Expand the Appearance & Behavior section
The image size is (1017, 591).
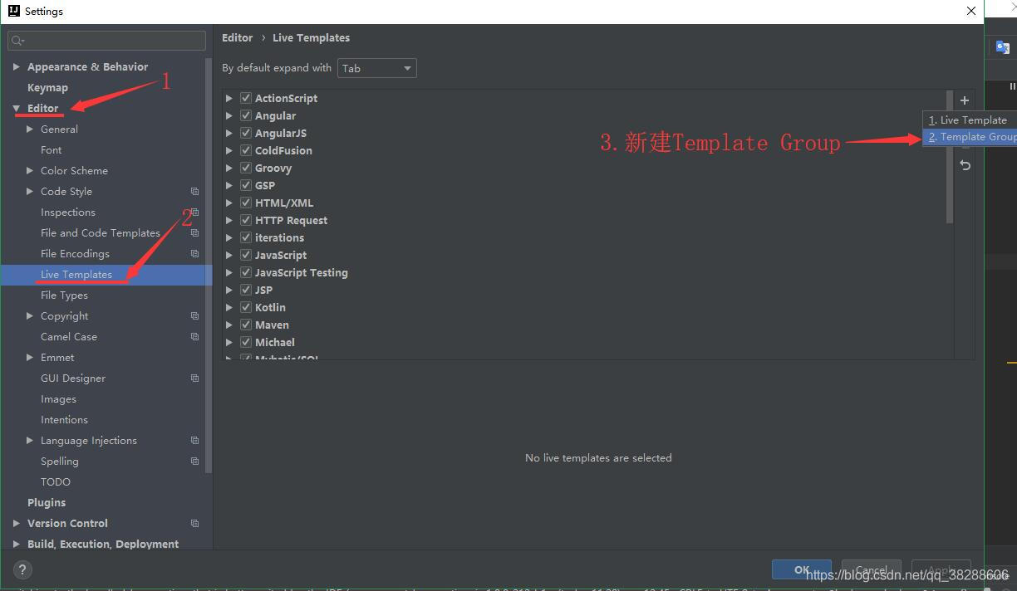pyautogui.click(x=16, y=67)
